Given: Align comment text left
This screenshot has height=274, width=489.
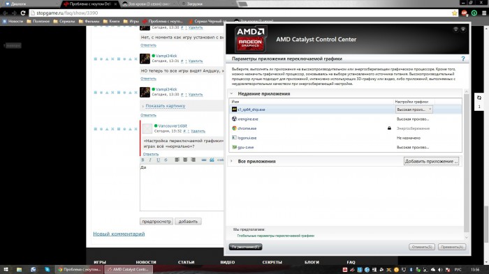Looking at the screenshot, I should pos(177,160).
